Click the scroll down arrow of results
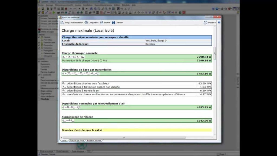Viewport: 277px width, 156px height. pyautogui.click(x=215, y=134)
